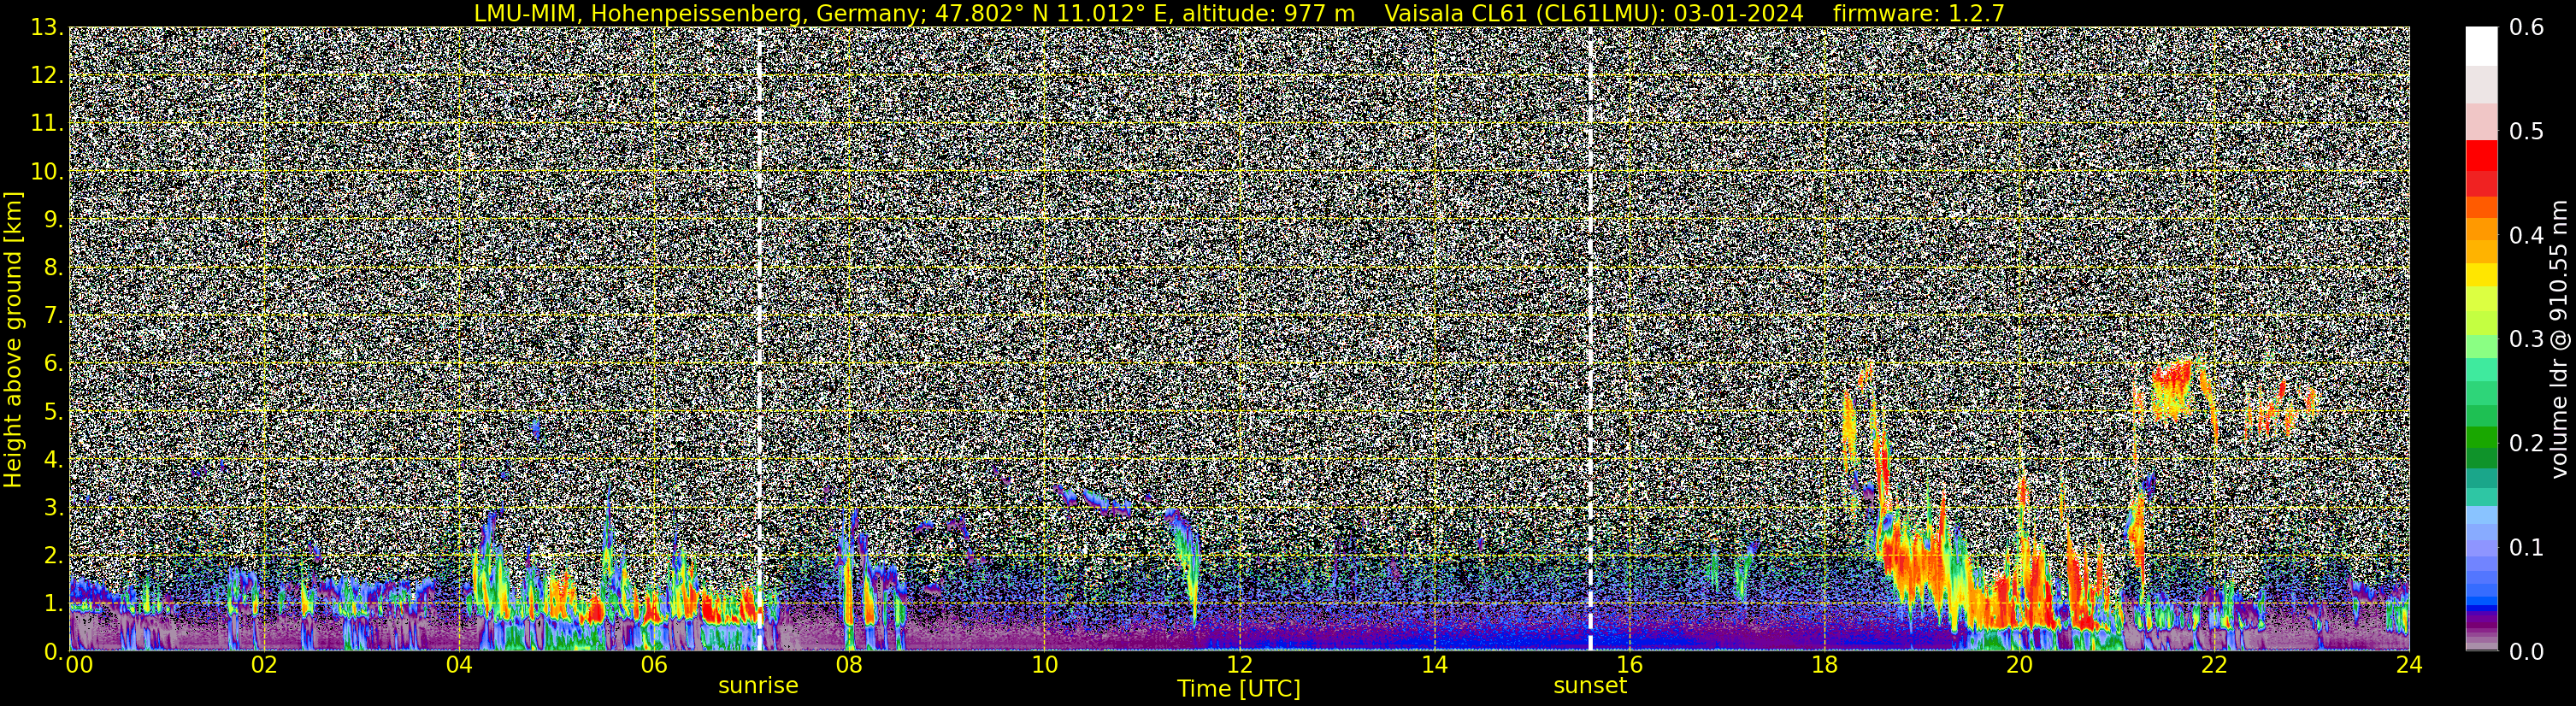2576x706 pixels.
Task: Click the 'firmware: 1.2.7' label
Action: click(x=1918, y=13)
